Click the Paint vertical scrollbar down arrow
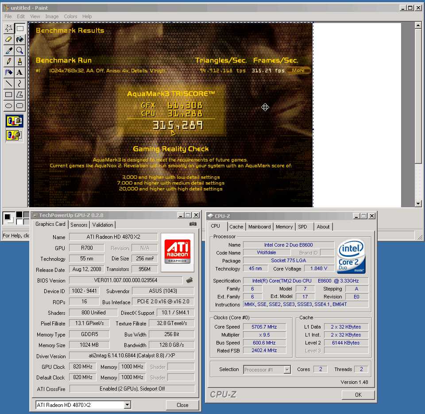 click(418, 203)
